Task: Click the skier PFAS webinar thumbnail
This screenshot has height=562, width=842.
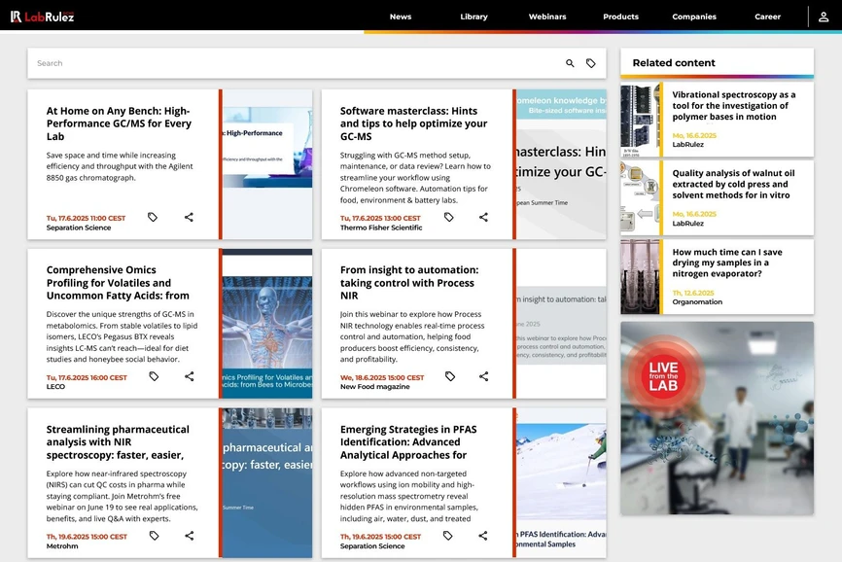Action: pos(562,482)
